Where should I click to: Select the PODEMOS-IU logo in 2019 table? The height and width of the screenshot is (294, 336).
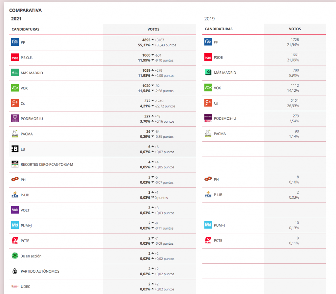pos(208,118)
